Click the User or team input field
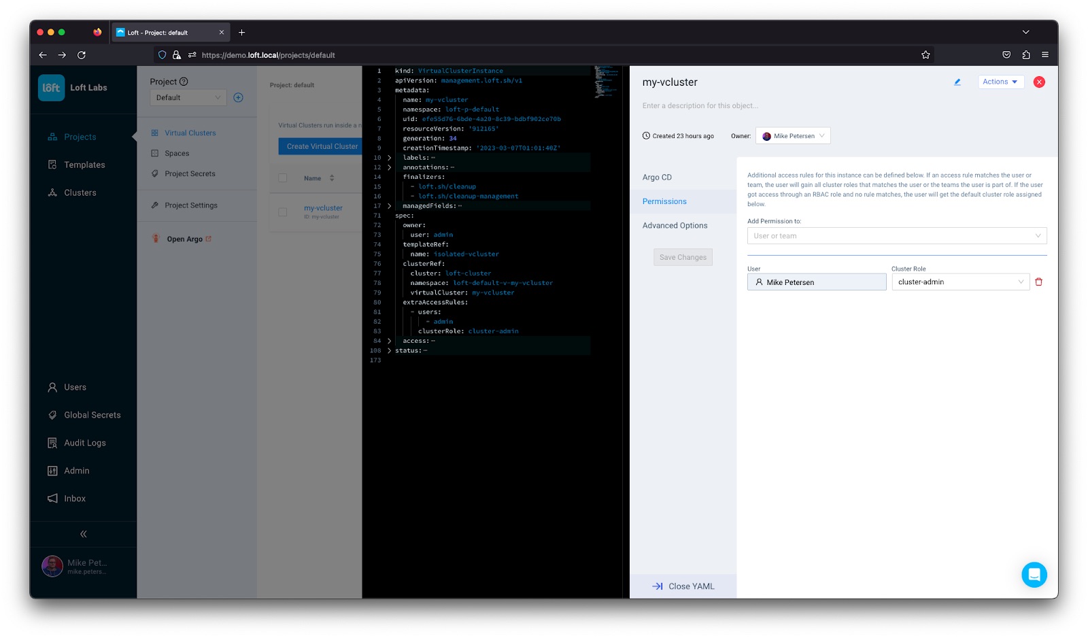 point(896,235)
